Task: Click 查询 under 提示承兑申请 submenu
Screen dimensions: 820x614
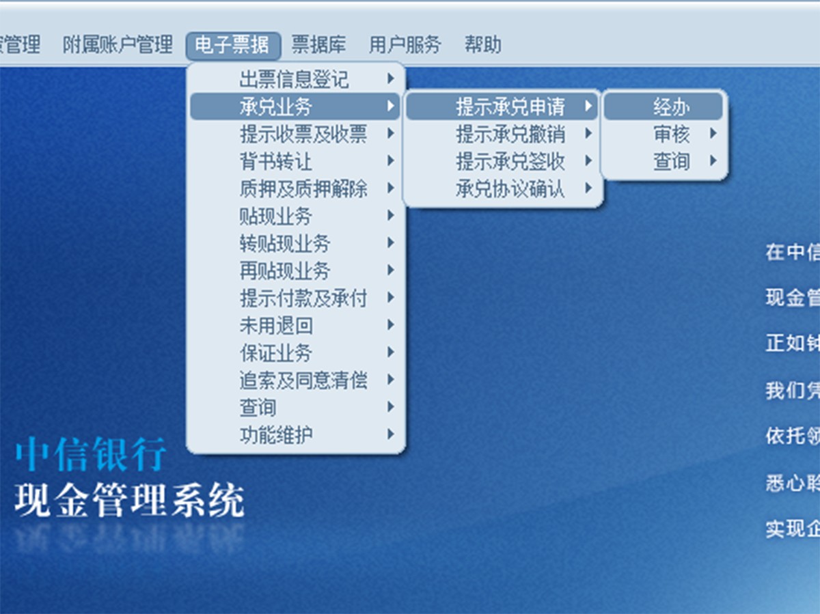Action: coord(664,161)
